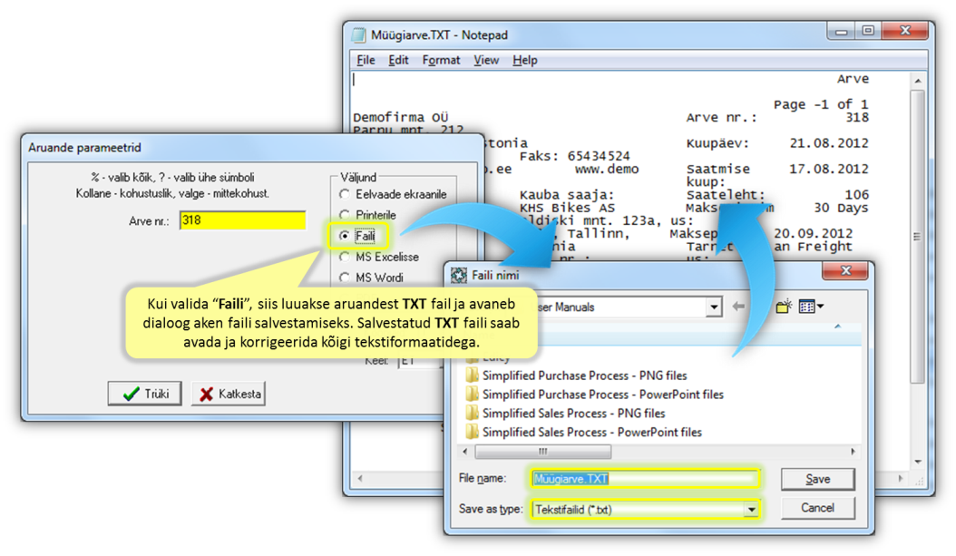956x556 pixels.
Task: Click the Notepad horizontal scrollbar right arrow
Action: [x=901, y=479]
